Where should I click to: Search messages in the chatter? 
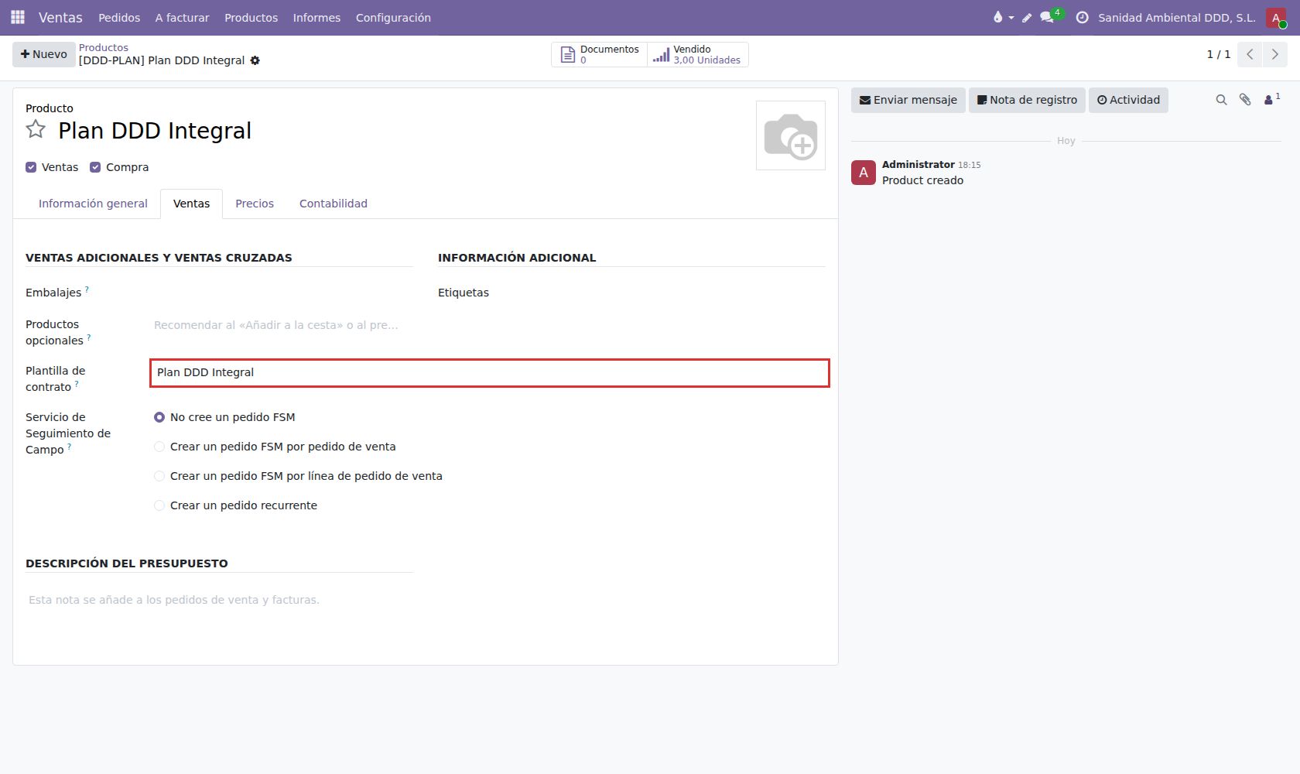pyautogui.click(x=1221, y=100)
